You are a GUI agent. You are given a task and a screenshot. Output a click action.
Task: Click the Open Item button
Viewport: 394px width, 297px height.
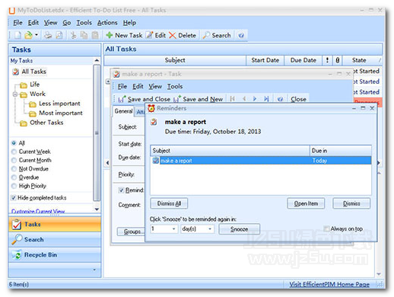tap(306, 203)
